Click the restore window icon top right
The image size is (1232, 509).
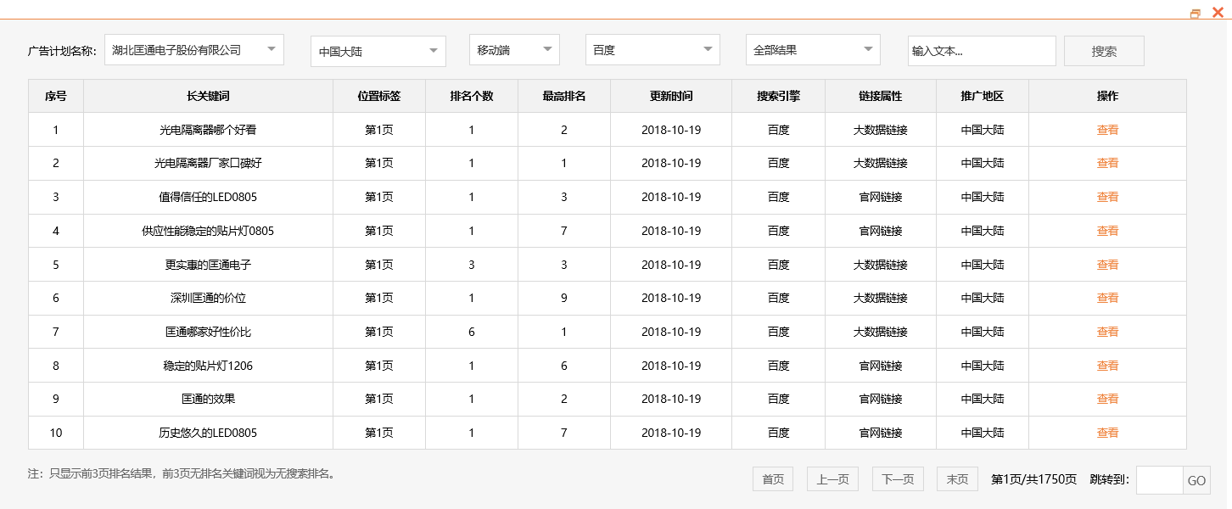[1196, 13]
